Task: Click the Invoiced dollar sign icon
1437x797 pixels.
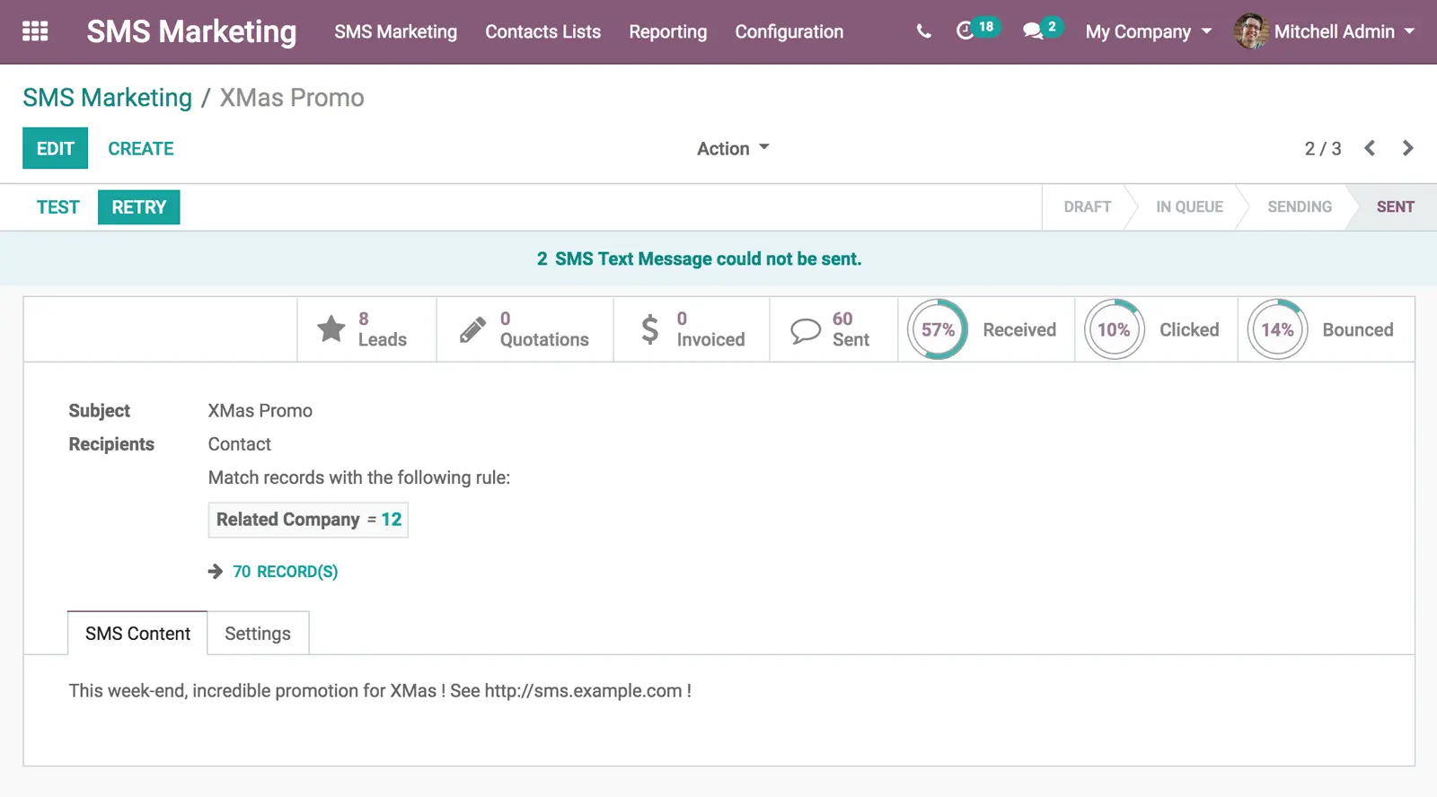Action: coord(650,329)
